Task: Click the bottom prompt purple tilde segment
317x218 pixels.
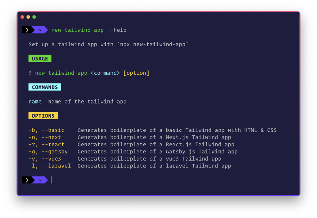Action: (x=40, y=180)
